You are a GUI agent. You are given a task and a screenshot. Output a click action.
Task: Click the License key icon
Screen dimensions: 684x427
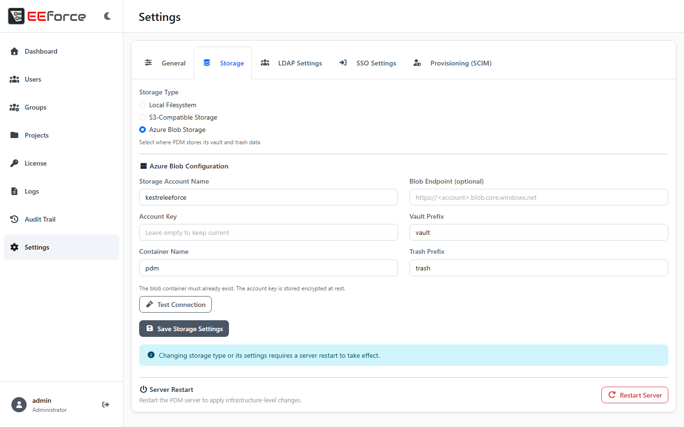pos(14,163)
